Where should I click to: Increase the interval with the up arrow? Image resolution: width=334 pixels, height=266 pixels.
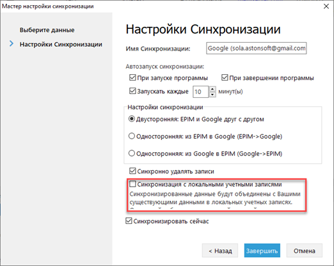click(212, 89)
